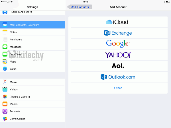This screenshot has height=128, width=171.
Task: Tap the iTunes & App Store icon
Action: point(5,12)
